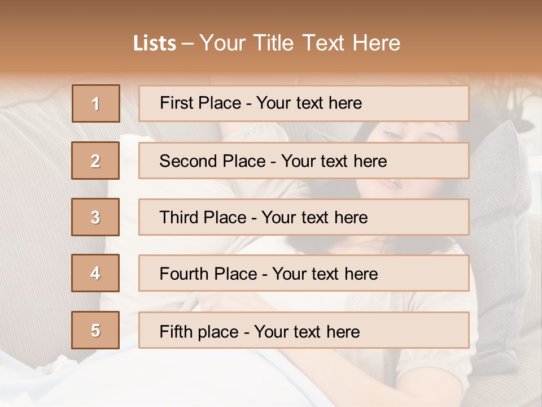Image resolution: width=542 pixels, height=407 pixels.
Task: Select the number 2 box
Action: [95, 161]
